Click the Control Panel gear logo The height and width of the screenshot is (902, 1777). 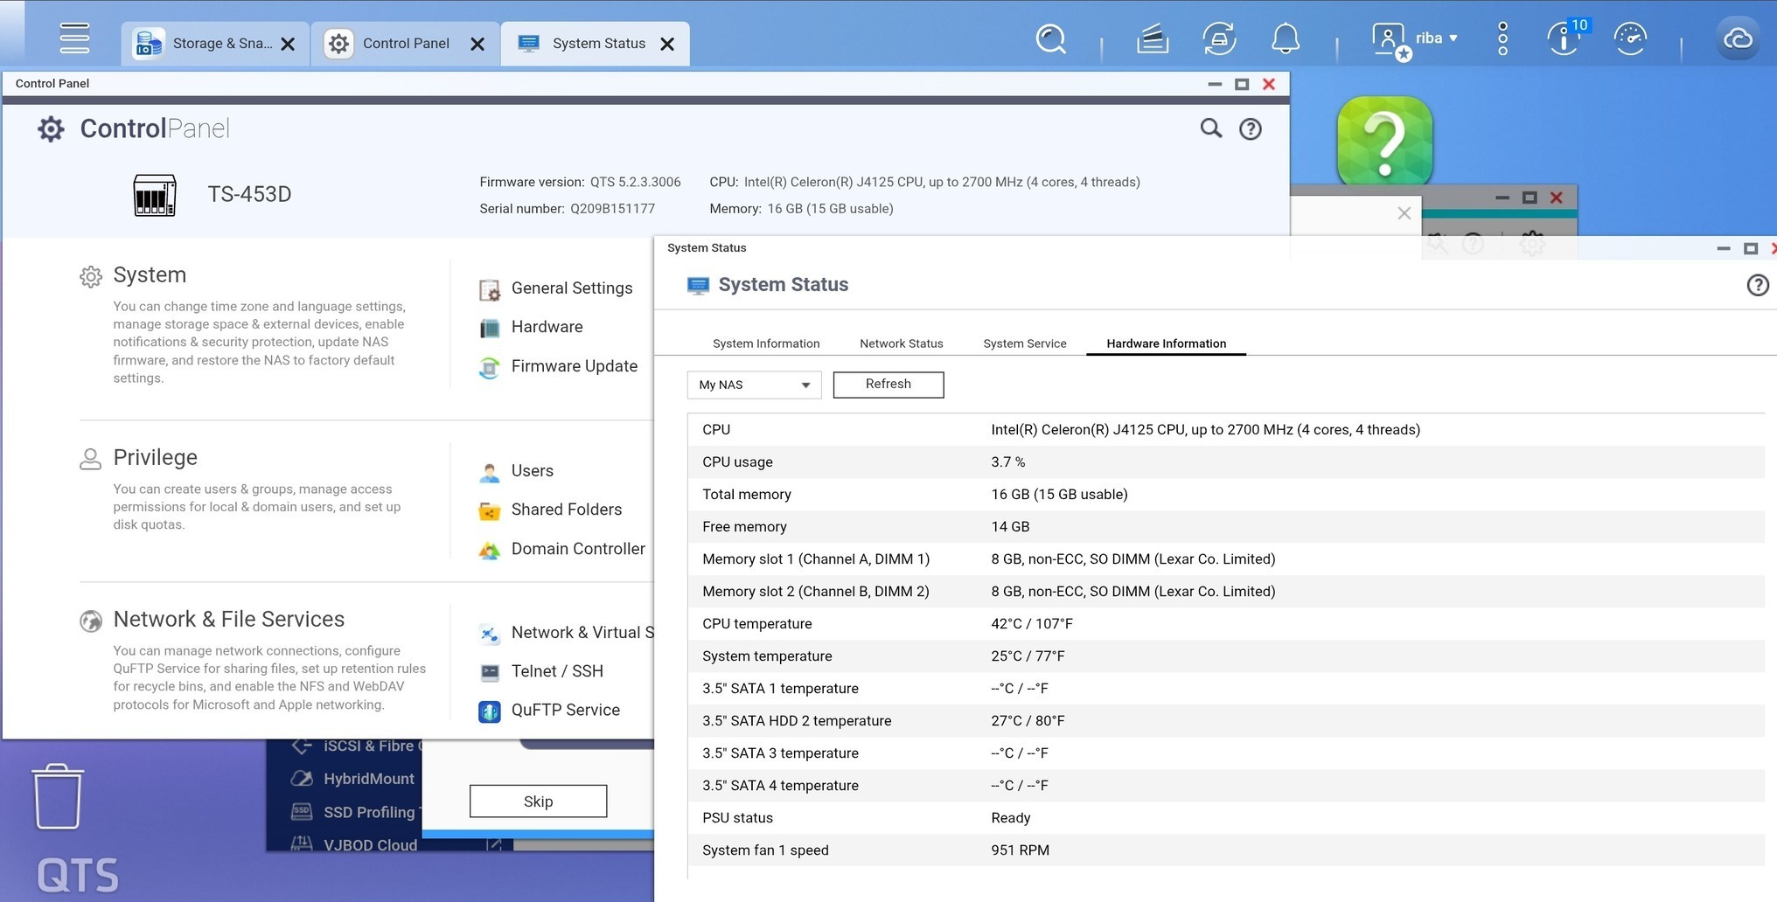pos(51,129)
